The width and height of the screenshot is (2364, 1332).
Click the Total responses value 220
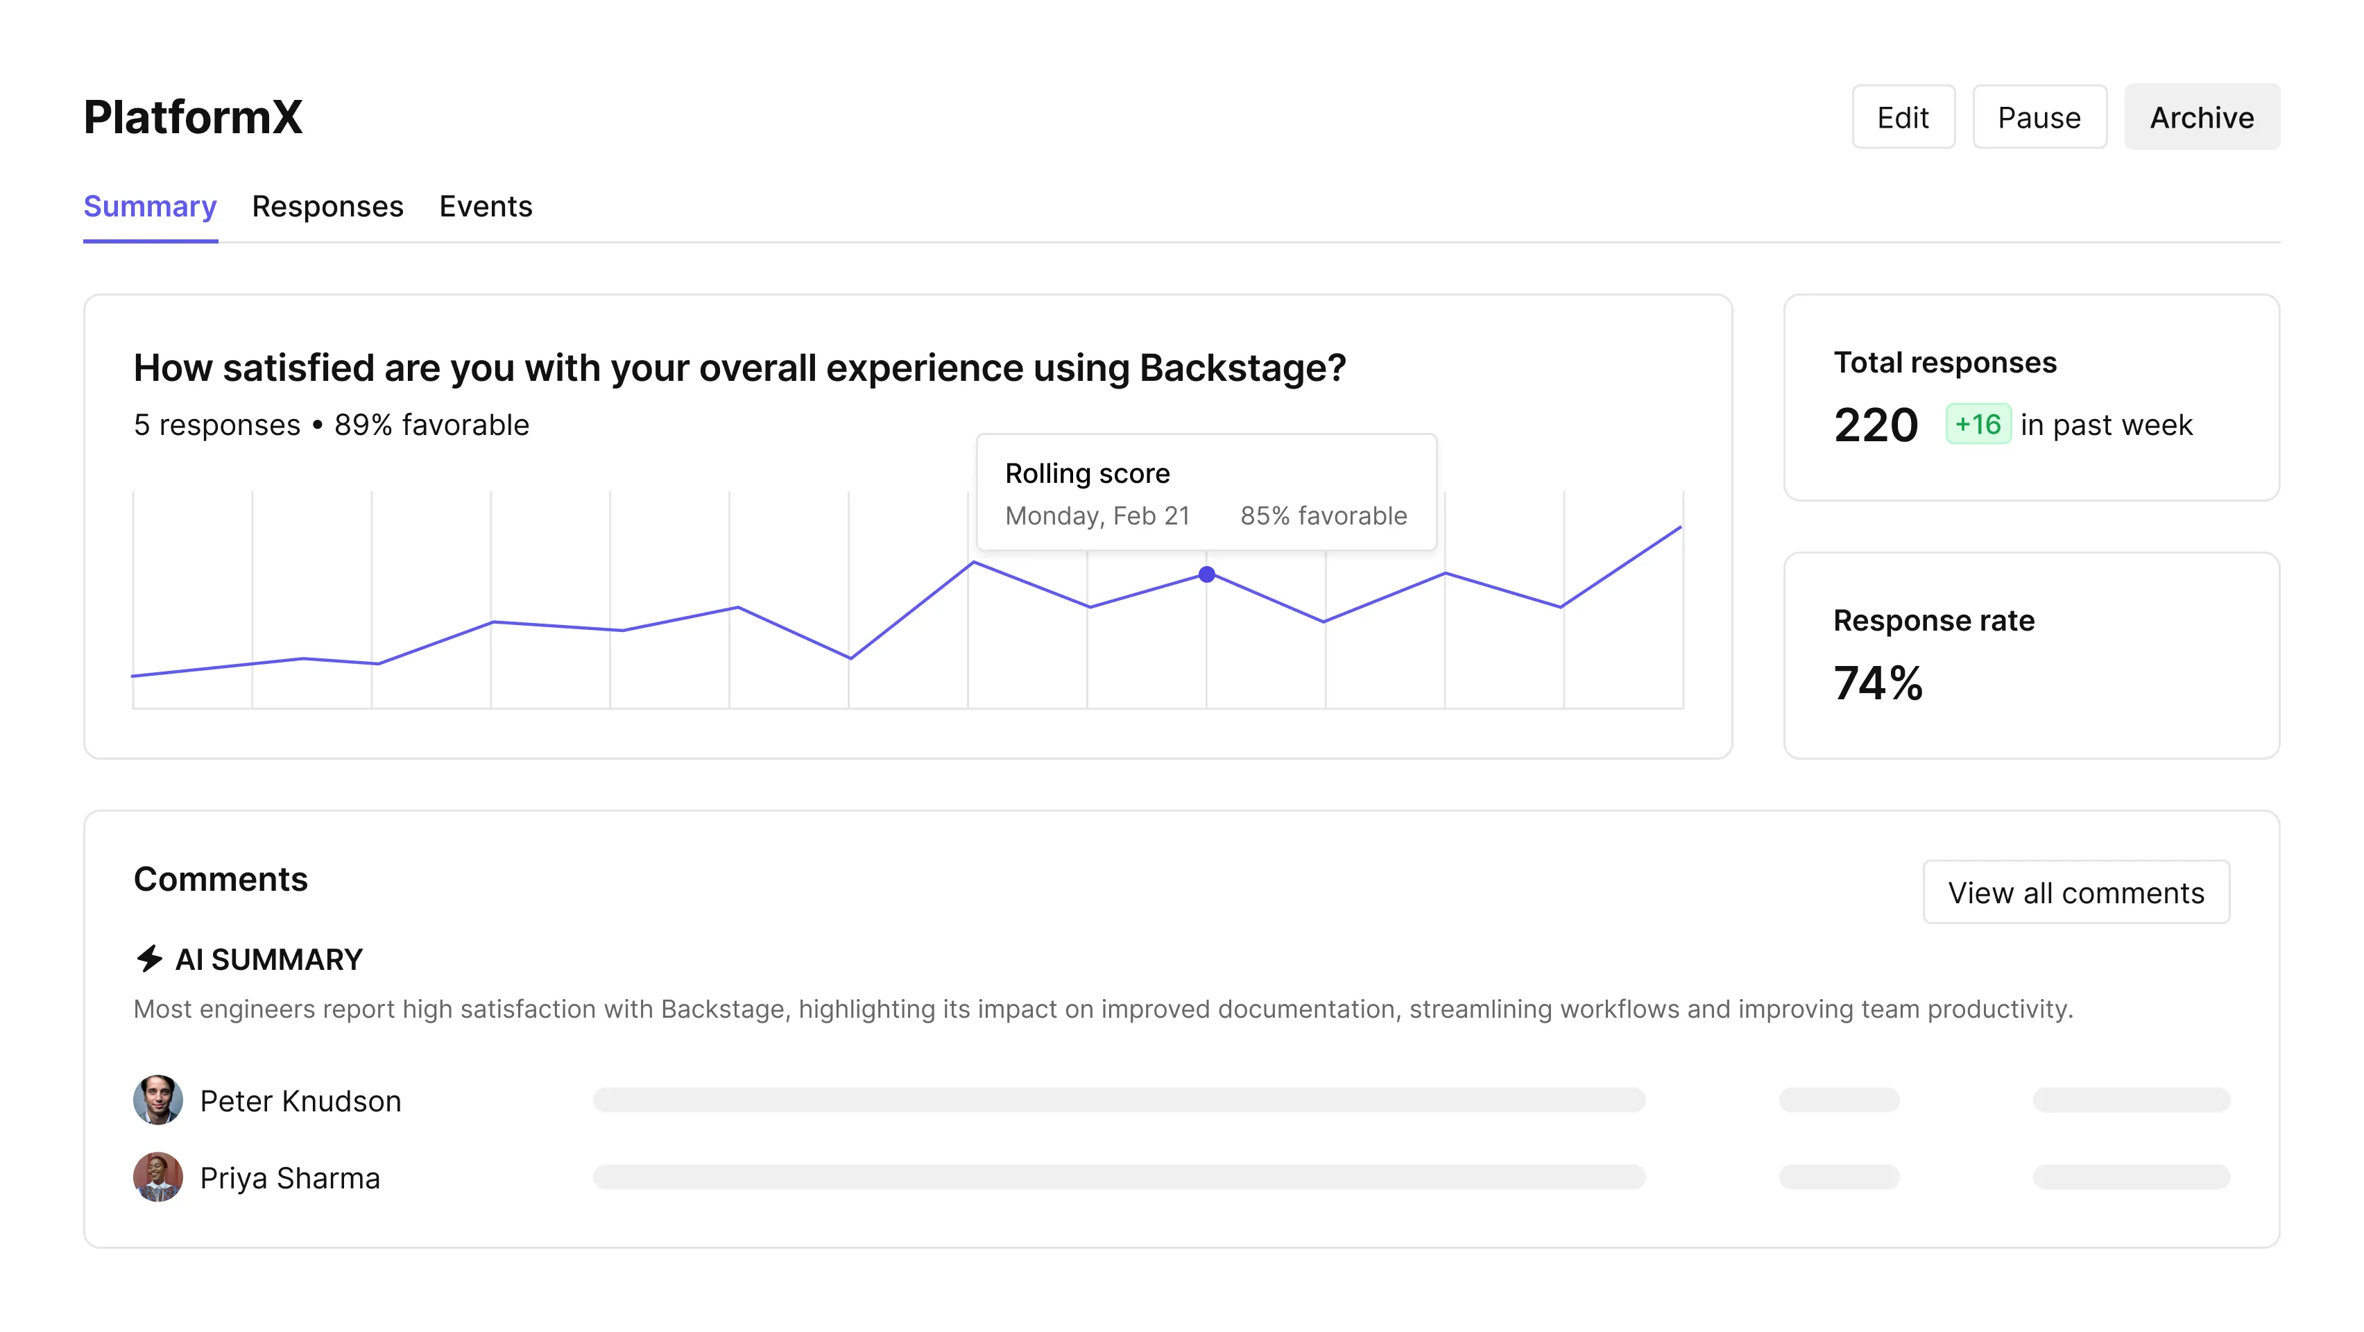click(1876, 425)
